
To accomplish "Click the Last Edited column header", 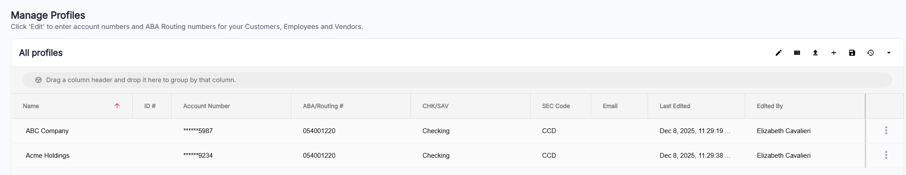I will (x=674, y=106).
